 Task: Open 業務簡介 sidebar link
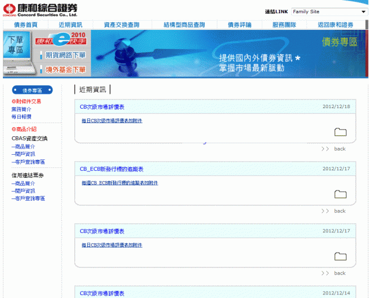21,109
